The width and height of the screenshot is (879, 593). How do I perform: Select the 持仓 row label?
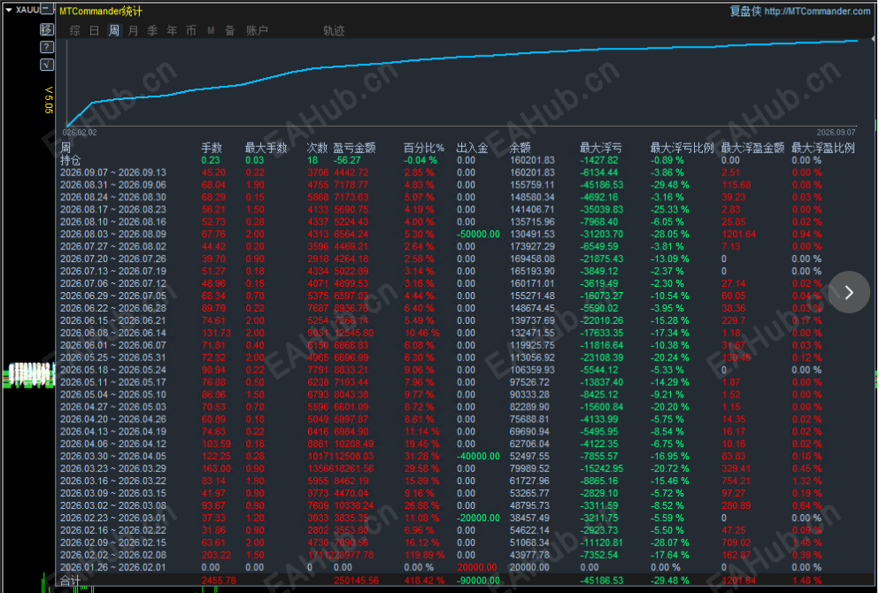71,160
